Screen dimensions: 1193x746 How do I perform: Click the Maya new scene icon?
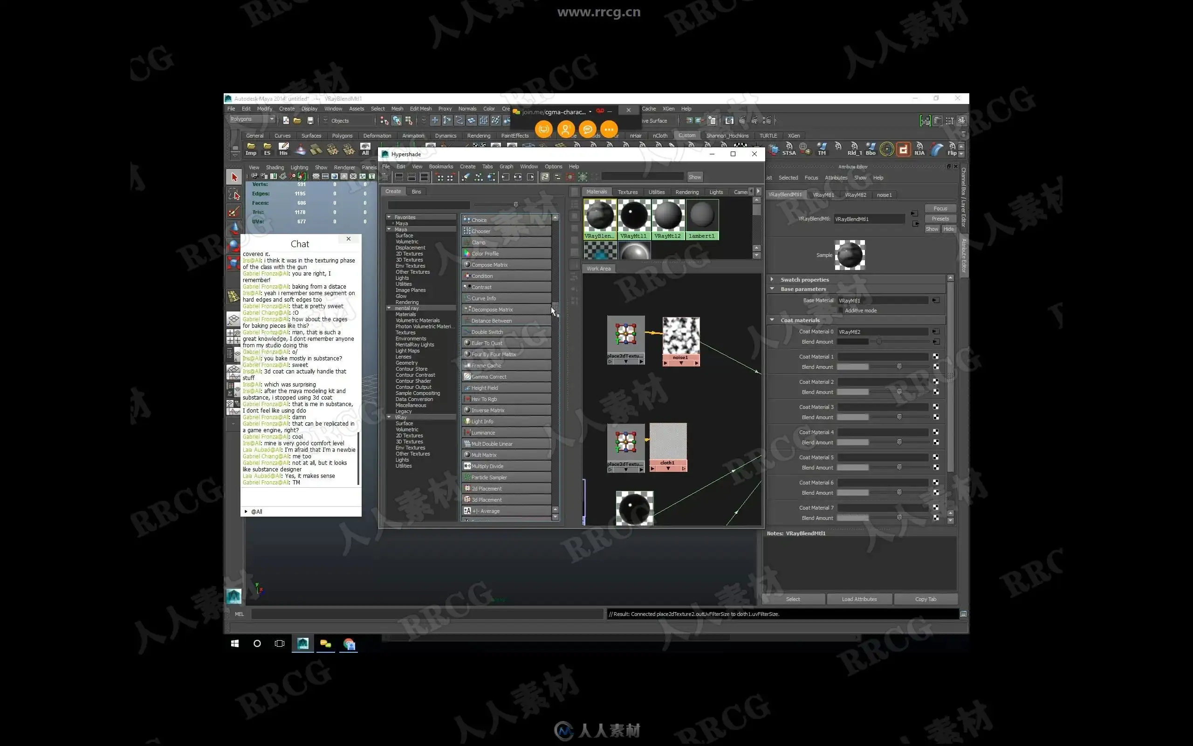pyautogui.click(x=285, y=120)
